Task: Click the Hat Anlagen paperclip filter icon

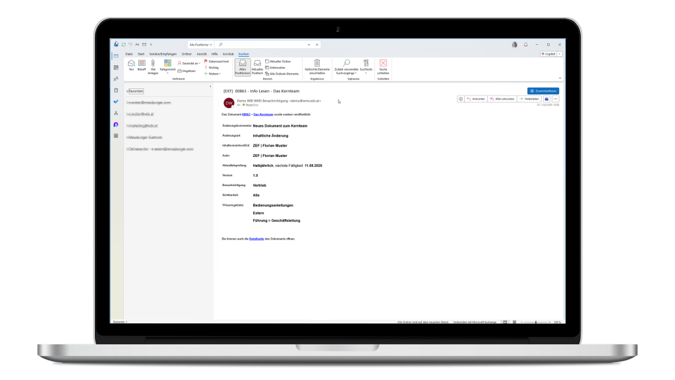Action: coord(153,64)
